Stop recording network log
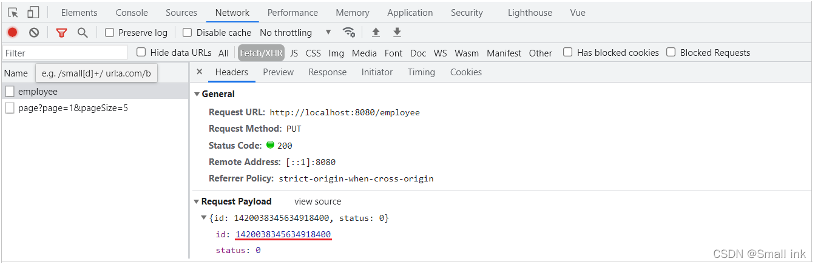Image resolution: width=815 pixels, height=264 pixels. click(13, 33)
